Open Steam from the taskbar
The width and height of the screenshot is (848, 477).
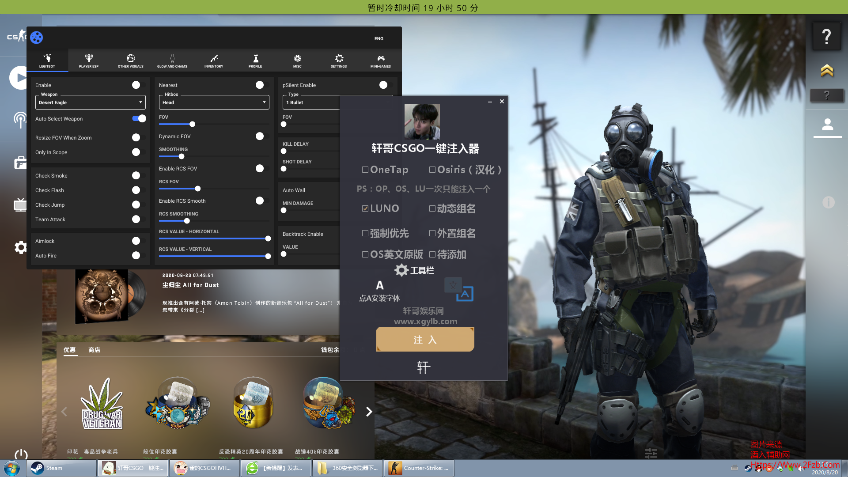click(x=61, y=468)
